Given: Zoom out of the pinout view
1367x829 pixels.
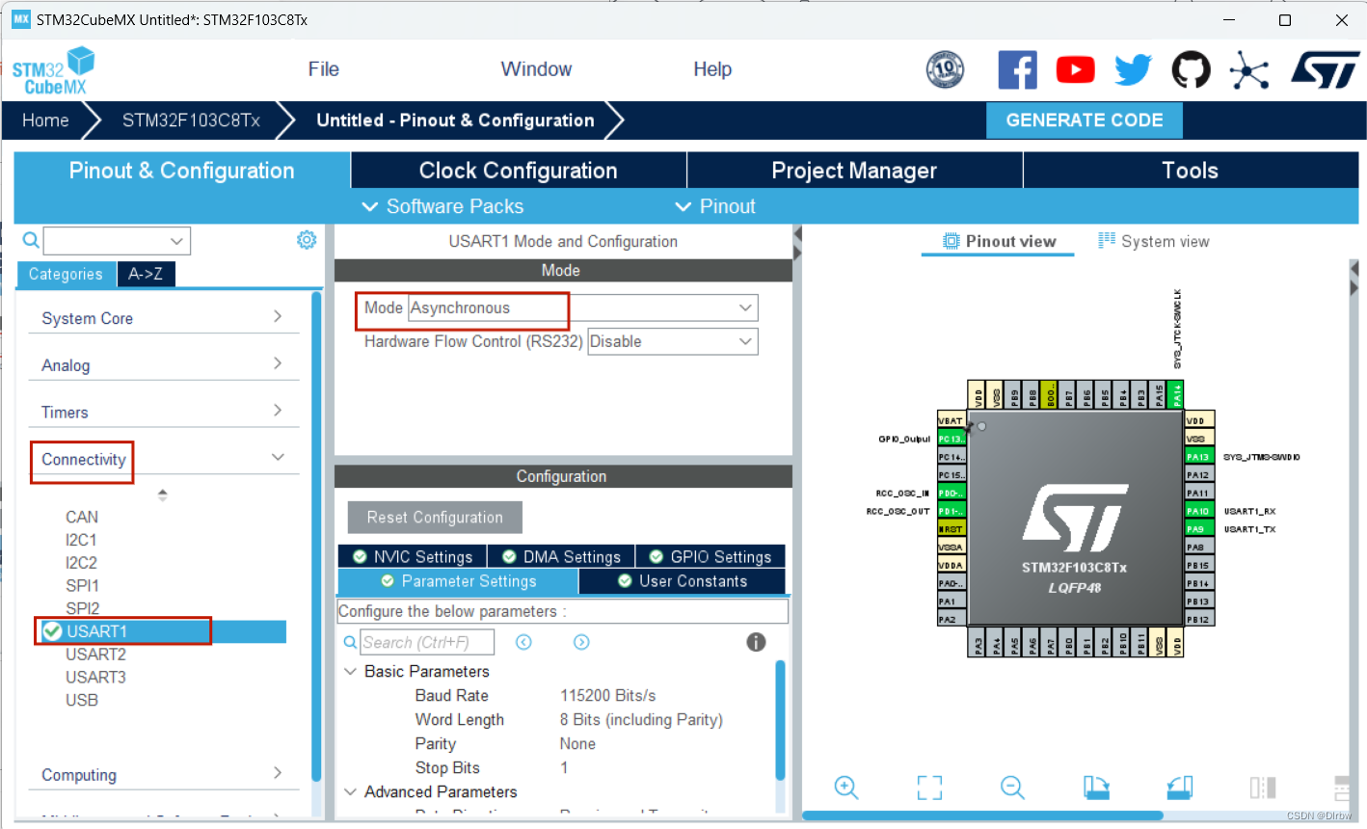Looking at the screenshot, I should point(1012,788).
